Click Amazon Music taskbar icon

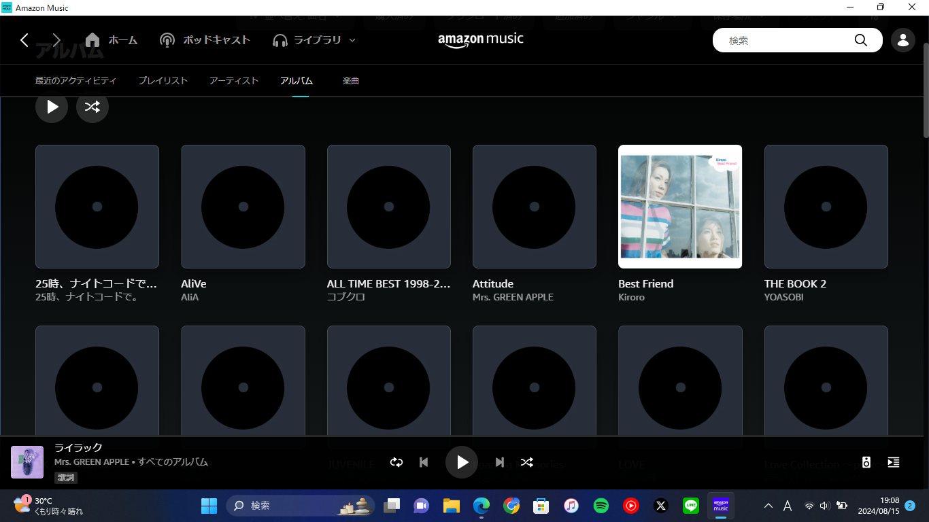(x=721, y=506)
